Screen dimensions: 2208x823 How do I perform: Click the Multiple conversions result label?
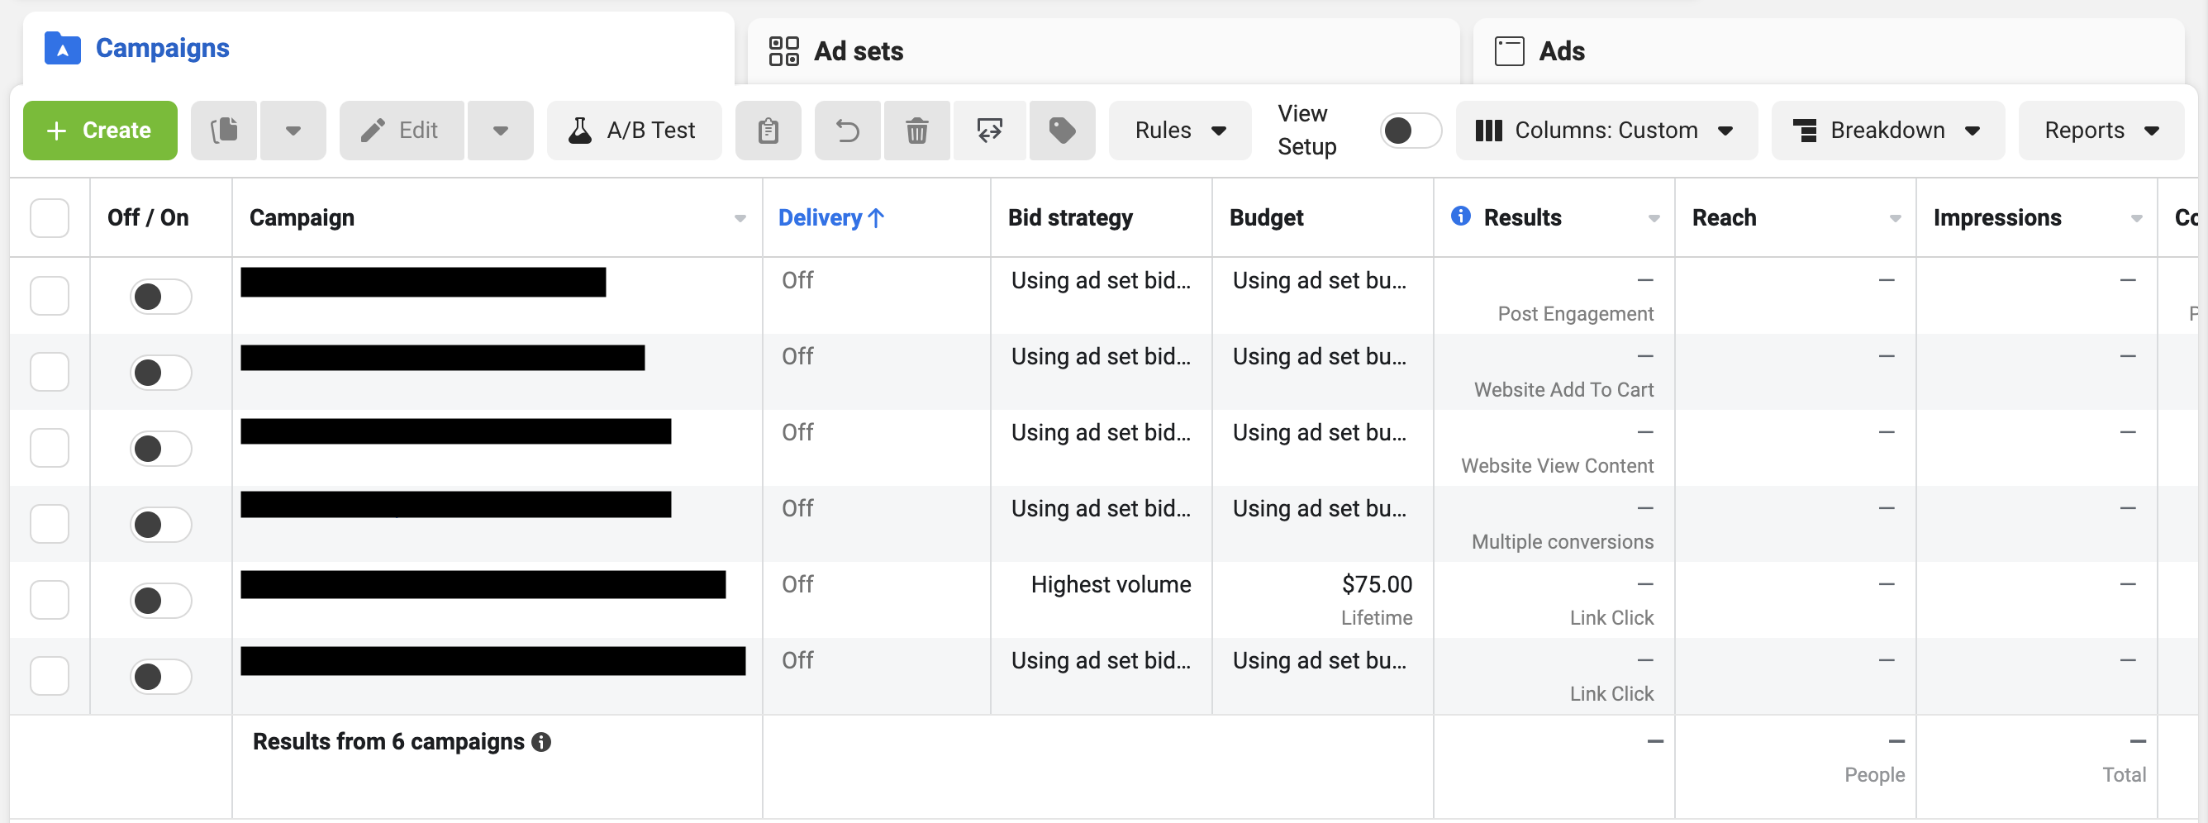[1563, 542]
